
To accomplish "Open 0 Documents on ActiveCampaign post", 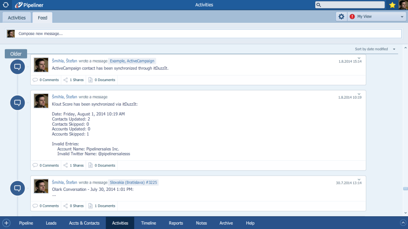I will (x=102, y=80).
